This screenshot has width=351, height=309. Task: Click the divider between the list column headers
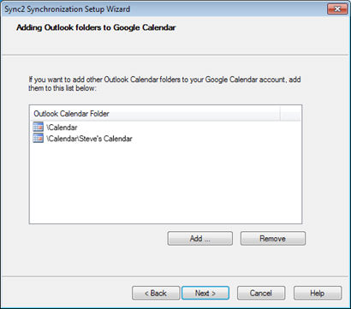tap(280, 114)
